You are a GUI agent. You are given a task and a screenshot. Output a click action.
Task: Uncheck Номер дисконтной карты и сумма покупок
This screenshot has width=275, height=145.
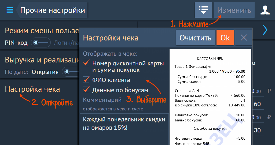click(86, 63)
